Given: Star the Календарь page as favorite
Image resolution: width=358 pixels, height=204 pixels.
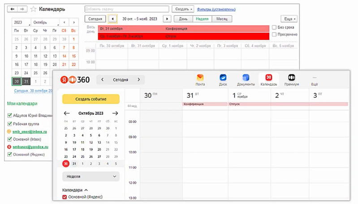Looking at the screenshot, I should 33,9.
